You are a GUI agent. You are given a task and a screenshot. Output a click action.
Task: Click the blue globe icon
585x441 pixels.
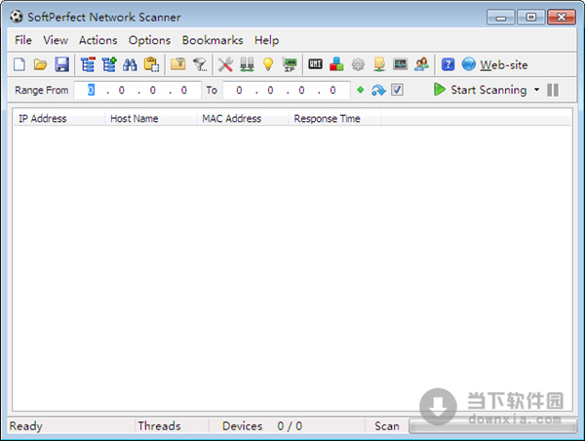[x=469, y=64]
